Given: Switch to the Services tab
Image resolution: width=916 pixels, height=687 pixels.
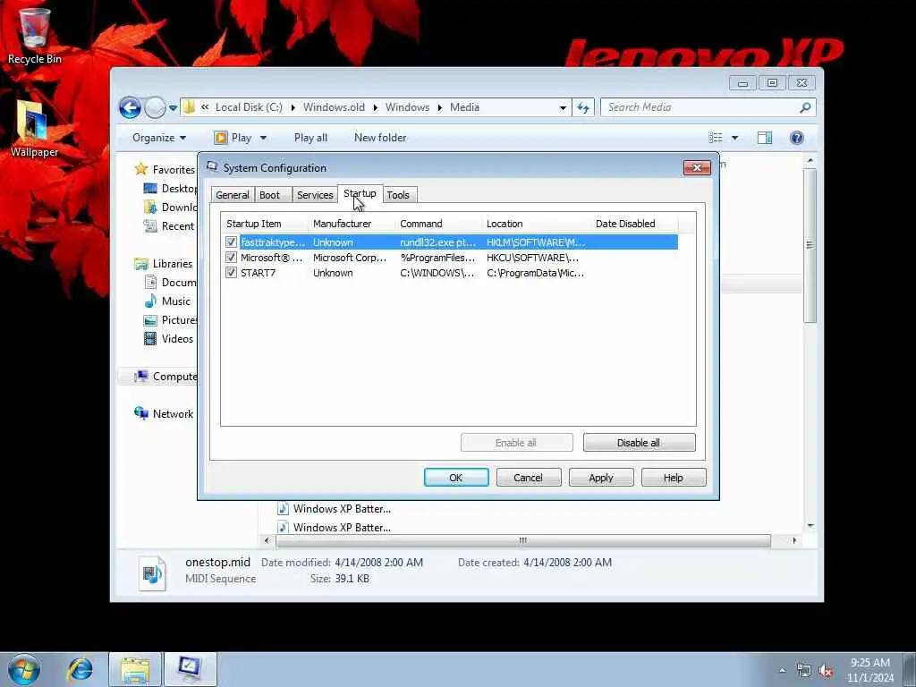Looking at the screenshot, I should (315, 195).
